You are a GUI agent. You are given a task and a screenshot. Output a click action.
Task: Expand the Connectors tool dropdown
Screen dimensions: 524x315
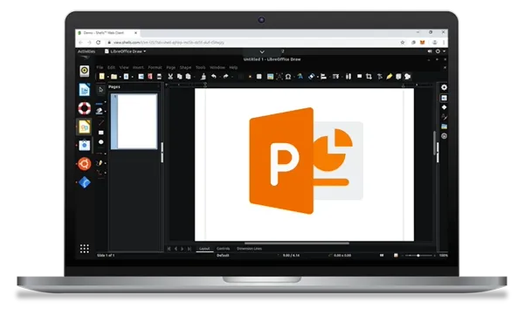(x=106, y=173)
